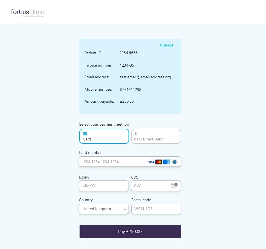Screen dimensions: 266x249
Task: Click the Visa card icon
Action: pyautogui.click(x=151, y=162)
